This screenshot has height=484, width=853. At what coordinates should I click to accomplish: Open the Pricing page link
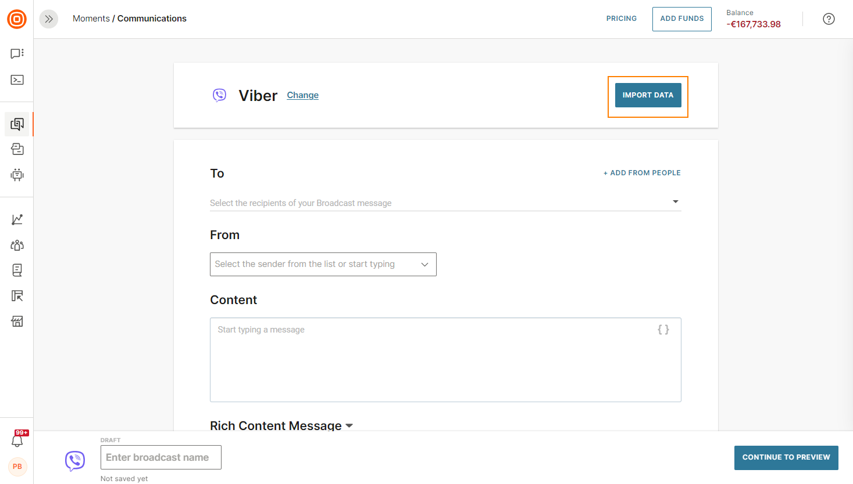[621, 19]
